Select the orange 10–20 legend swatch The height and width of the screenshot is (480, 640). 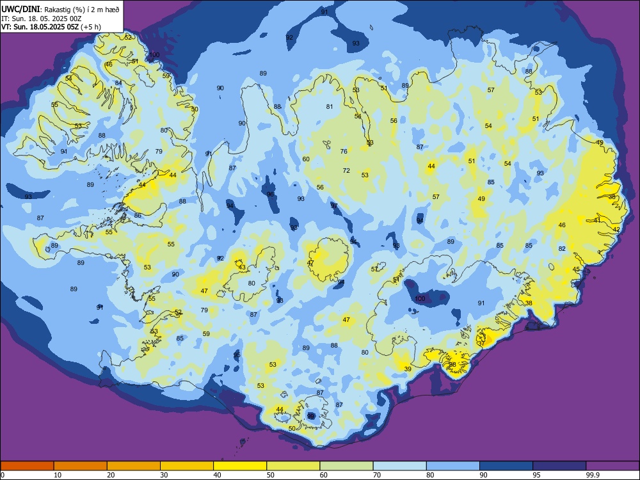coord(81,466)
